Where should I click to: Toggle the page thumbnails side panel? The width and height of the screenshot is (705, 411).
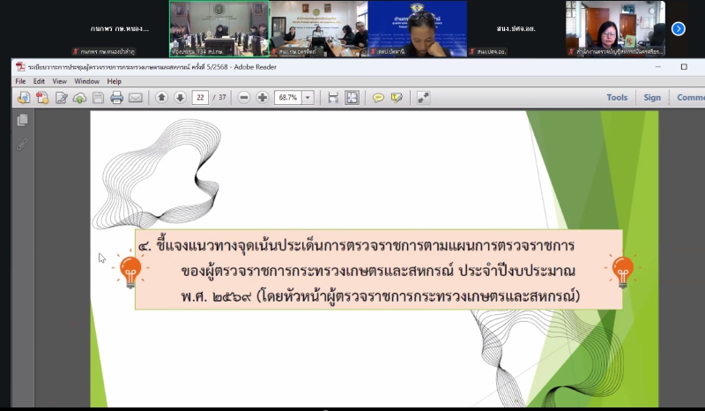pos(22,120)
